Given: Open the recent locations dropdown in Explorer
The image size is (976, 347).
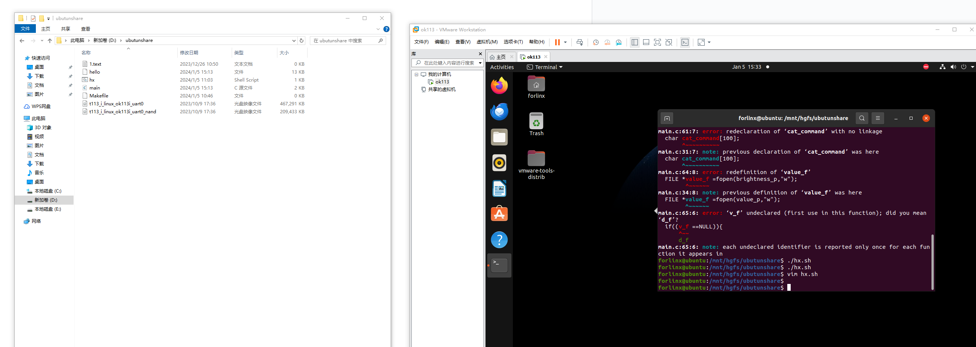Looking at the screenshot, I should pos(42,40).
